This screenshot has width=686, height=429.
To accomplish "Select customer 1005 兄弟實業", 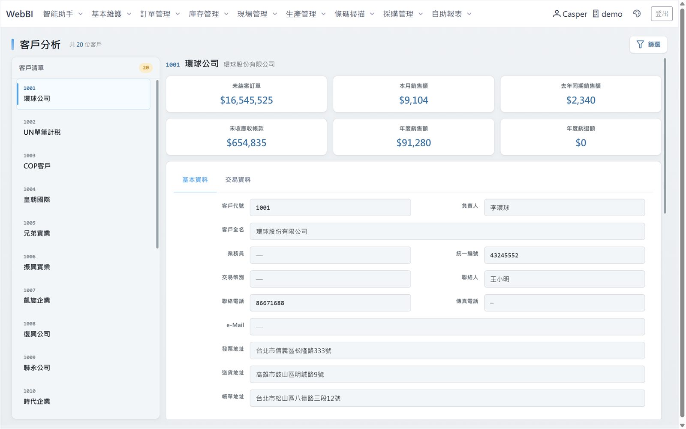I will (84, 229).
